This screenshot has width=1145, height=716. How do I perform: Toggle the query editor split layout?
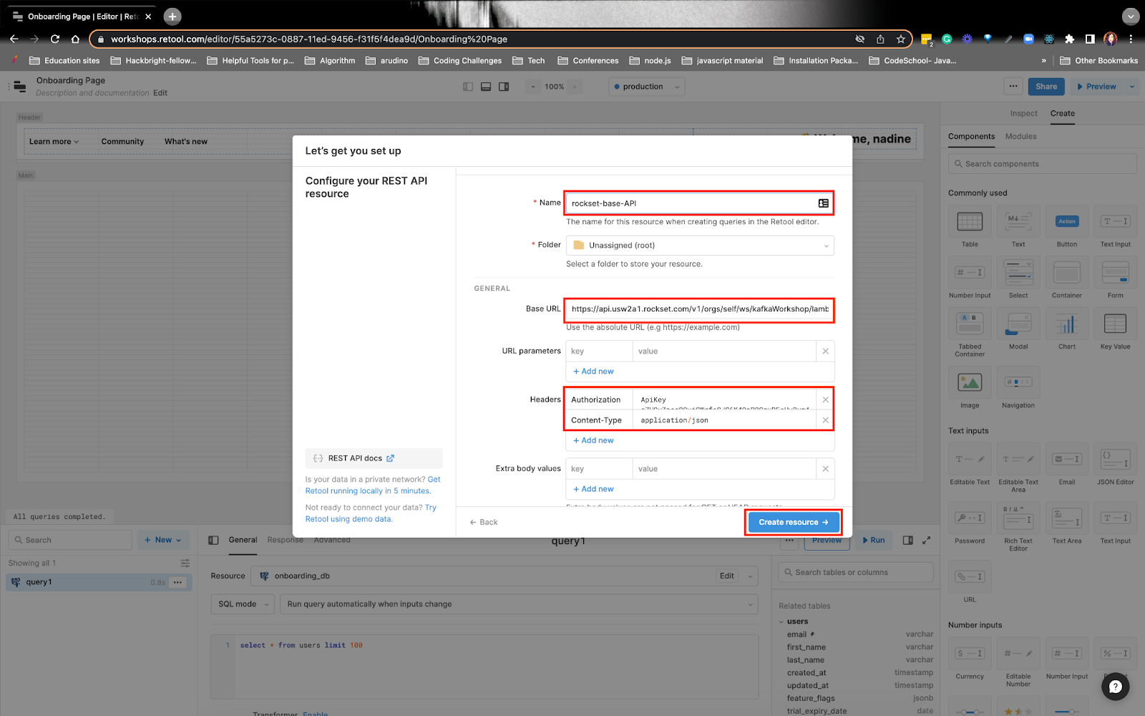point(907,541)
